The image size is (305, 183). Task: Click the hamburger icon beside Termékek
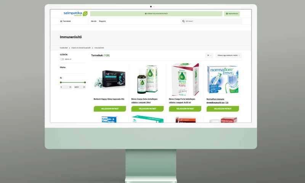tap(61, 21)
